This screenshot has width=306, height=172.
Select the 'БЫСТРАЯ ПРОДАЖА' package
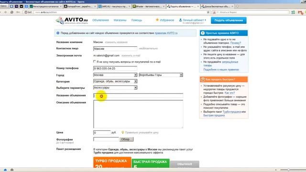tap(151, 163)
